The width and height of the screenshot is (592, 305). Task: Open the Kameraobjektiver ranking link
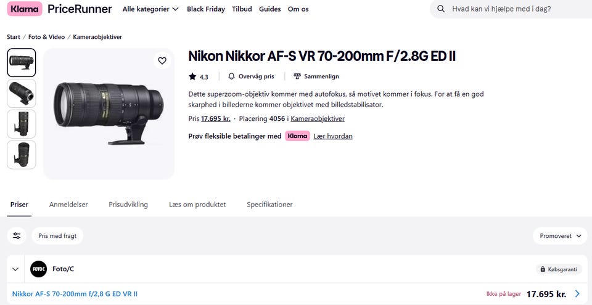(x=318, y=118)
